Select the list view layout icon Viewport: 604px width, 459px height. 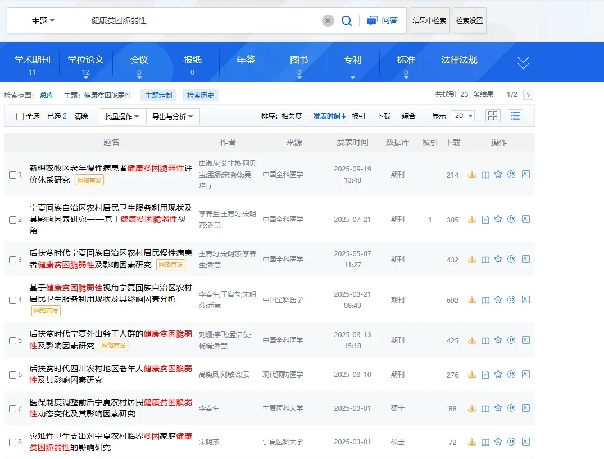point(515,116)
